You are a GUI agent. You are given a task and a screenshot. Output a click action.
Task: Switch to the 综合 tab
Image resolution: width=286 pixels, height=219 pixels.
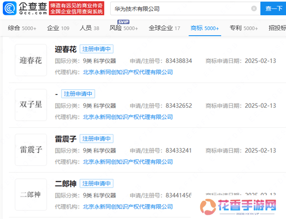pos(22,28)
